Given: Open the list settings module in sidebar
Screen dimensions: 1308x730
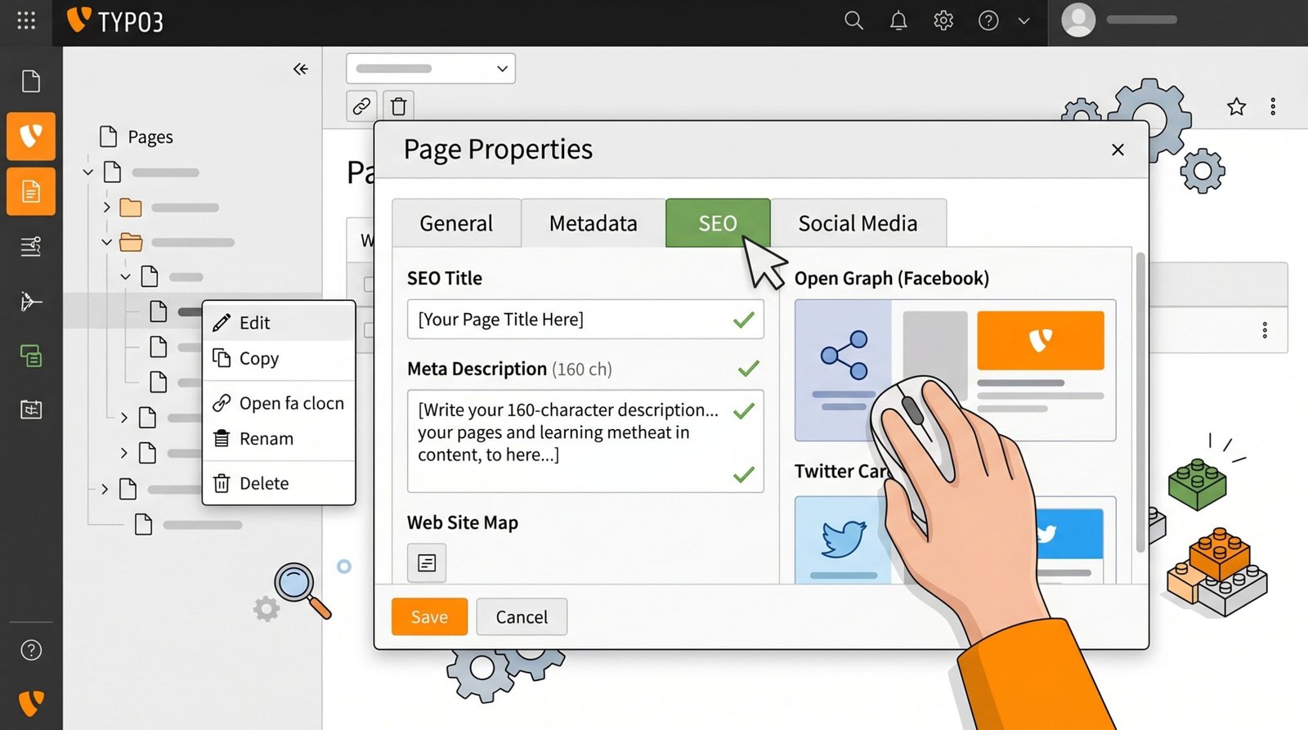Looking at the screenshot, I should pos(31,246).
